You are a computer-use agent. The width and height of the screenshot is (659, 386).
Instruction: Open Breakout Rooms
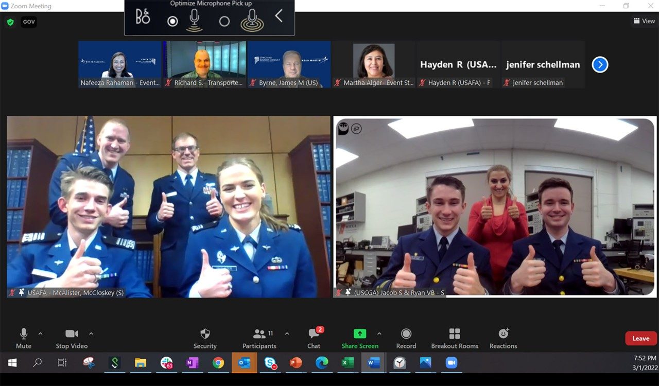click(455, 334)
